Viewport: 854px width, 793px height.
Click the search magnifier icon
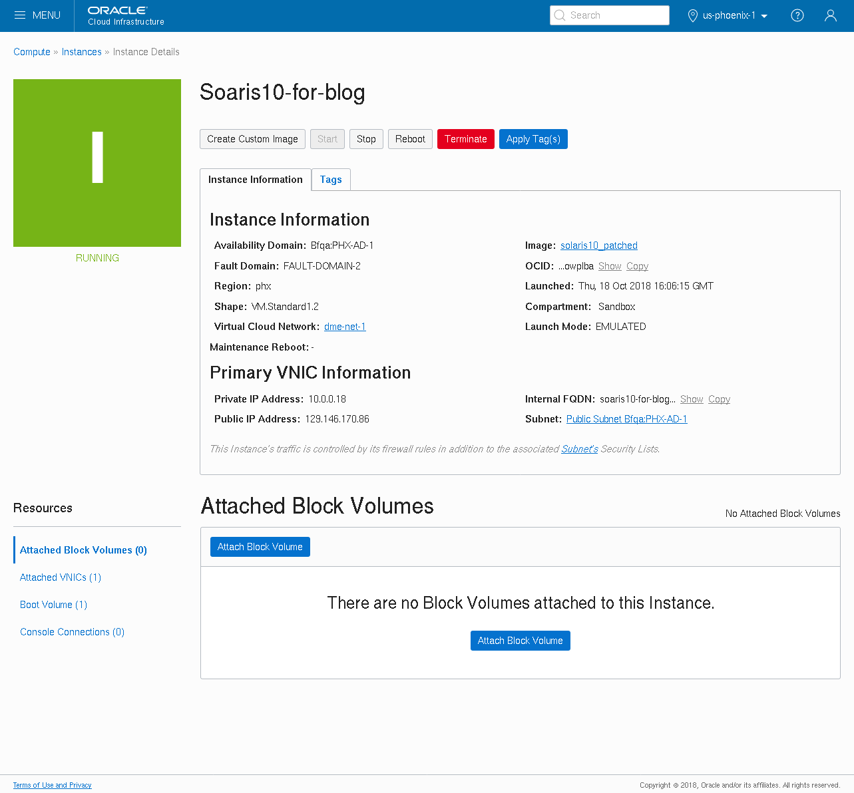(560, 15)
